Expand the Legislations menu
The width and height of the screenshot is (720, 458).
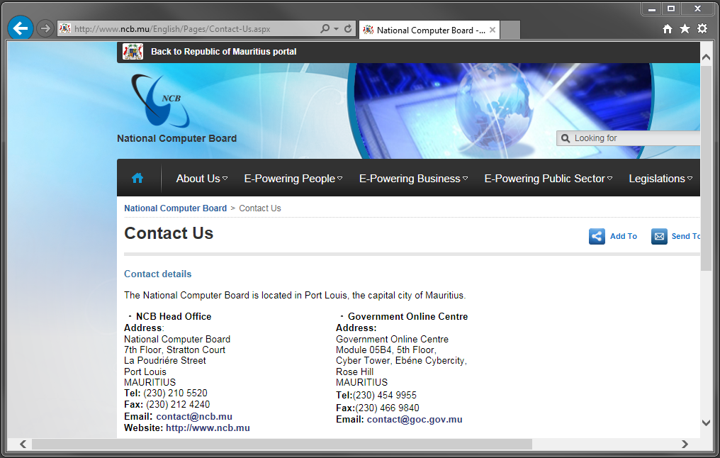660,179
